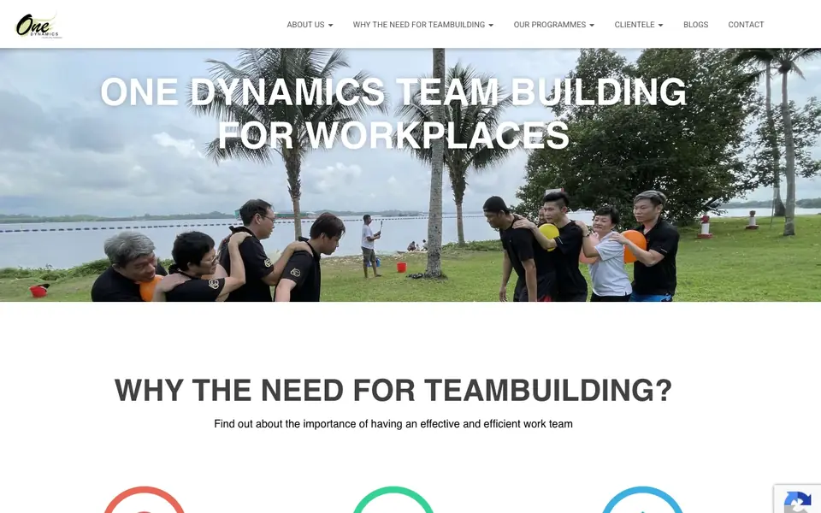Click the red circle icon
The height and width of the screenshot is (513, 821).
tap(145, 500)
